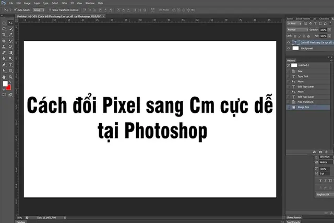Select the Dodge tool
334x223 pixels.
coord(10,58)
